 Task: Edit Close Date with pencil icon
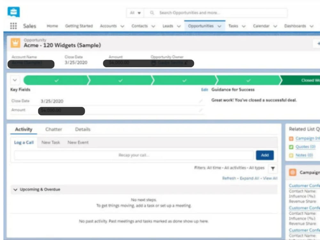click(x=201, y=101)
